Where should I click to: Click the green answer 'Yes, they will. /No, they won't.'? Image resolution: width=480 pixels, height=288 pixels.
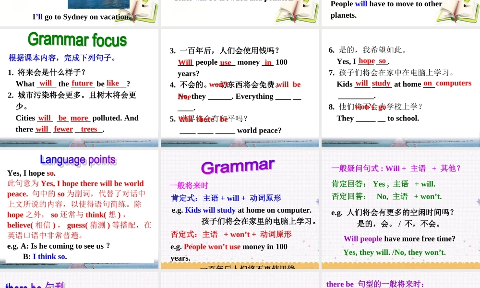coord(394,252)
